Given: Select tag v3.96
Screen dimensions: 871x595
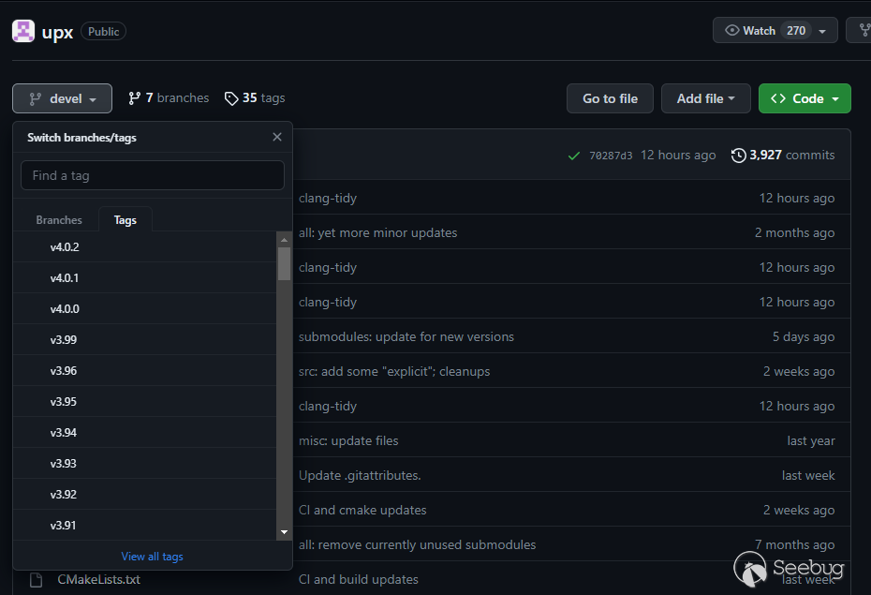Looking at the screenshot, I should tap(144, 370).
